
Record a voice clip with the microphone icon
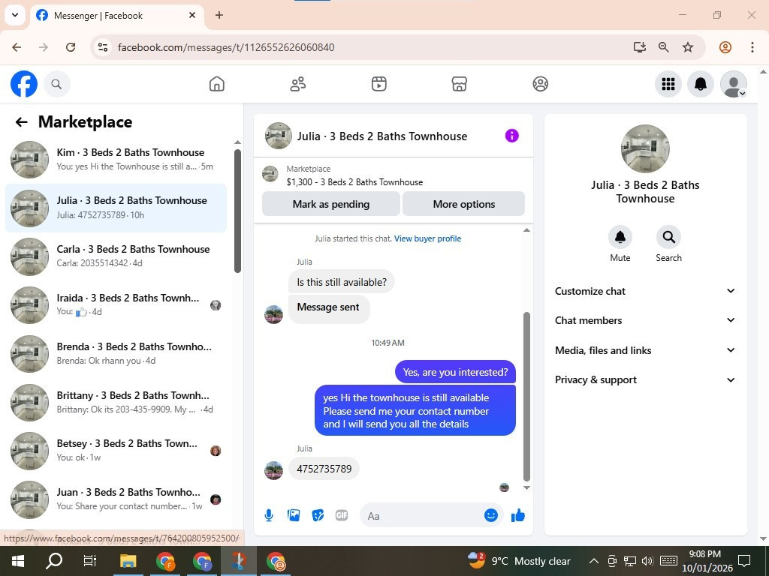point(269,515)
